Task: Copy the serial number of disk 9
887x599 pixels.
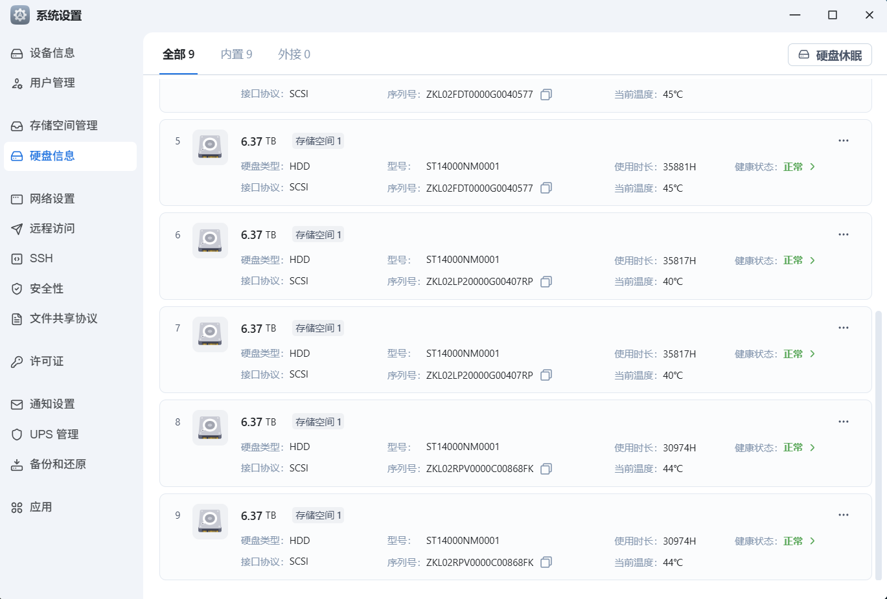Action: [546, 562]
